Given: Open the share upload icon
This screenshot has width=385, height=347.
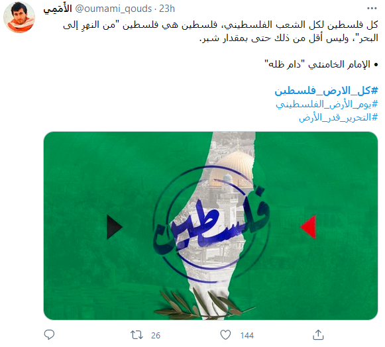Looking at the screenshot, I should coord(318,335).
